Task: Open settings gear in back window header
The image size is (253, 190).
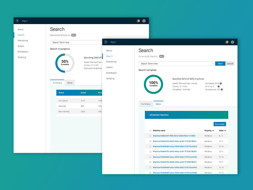Action: [x=144, y=21]
